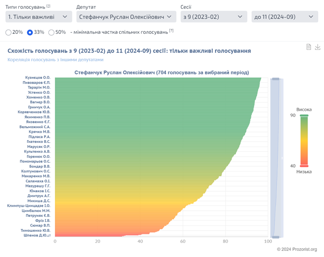Screen dimensions: 324x257
Task: Click the gradient color legend bar
Action: (304, 141)
